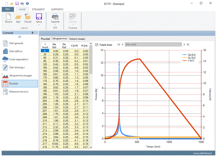The image size is (217, 157).
Task: Click the table vertical scrollbar thumb
Action: [91, 59]
